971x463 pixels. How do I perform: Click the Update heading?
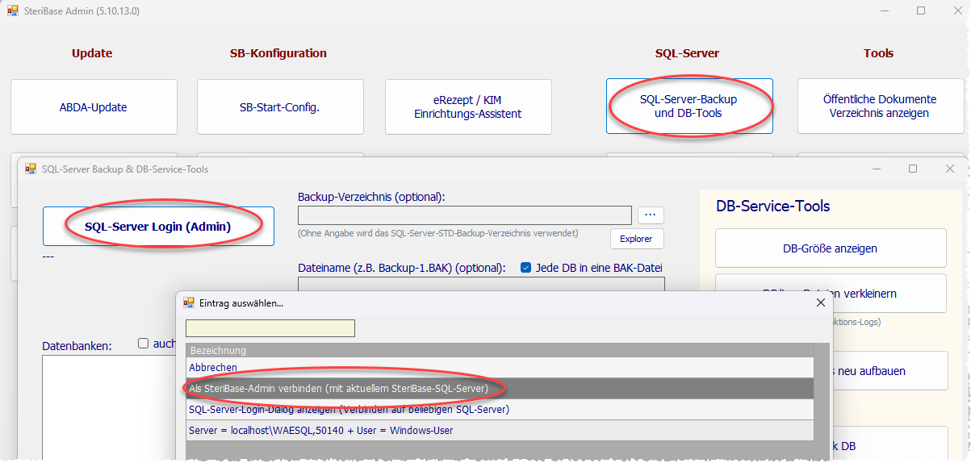(x=92, y=53)
